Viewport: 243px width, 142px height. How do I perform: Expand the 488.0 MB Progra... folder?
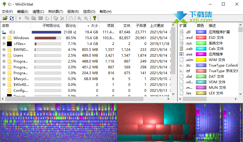[4, 61]
